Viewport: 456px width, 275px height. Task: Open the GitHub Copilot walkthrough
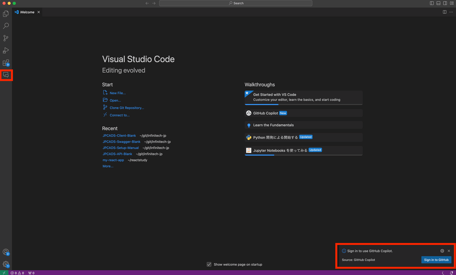304,113
